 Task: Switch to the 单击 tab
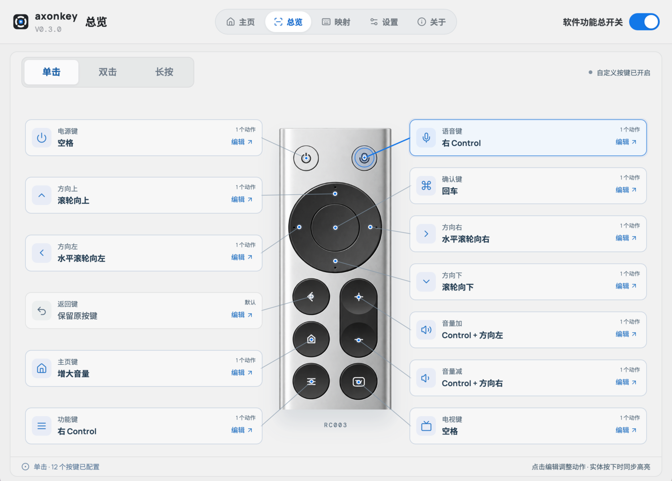tap(52, 72)
